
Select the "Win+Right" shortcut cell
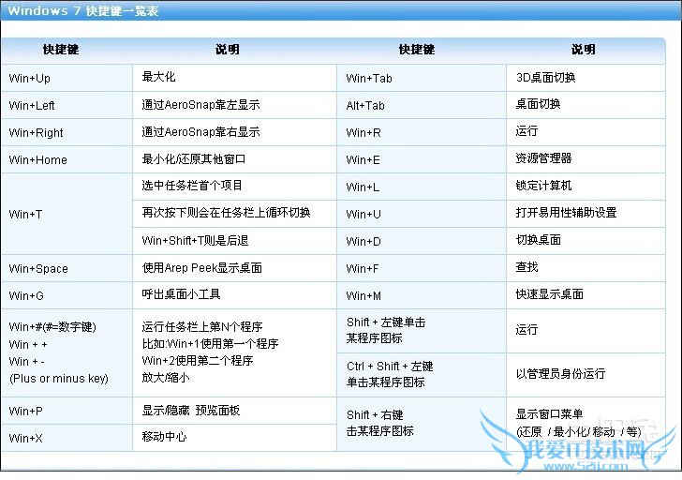[x=67, y=132]
